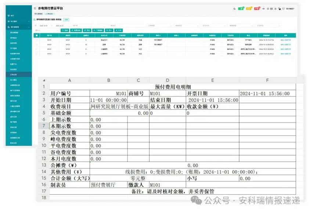
Task: Click the overlapping squares icon in top bar
Action: [x=280, y=9]
